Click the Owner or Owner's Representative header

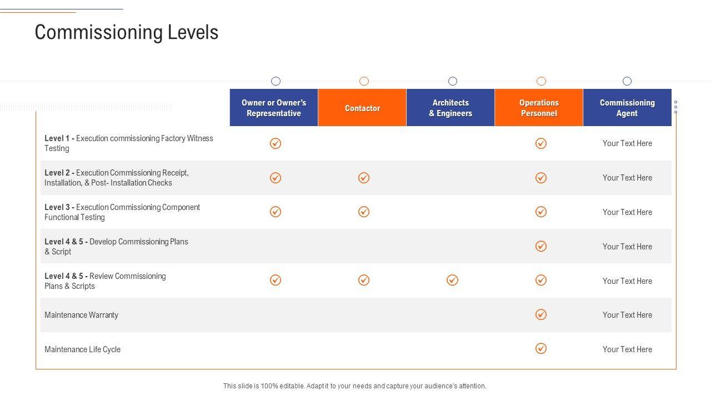pos(274,108)
